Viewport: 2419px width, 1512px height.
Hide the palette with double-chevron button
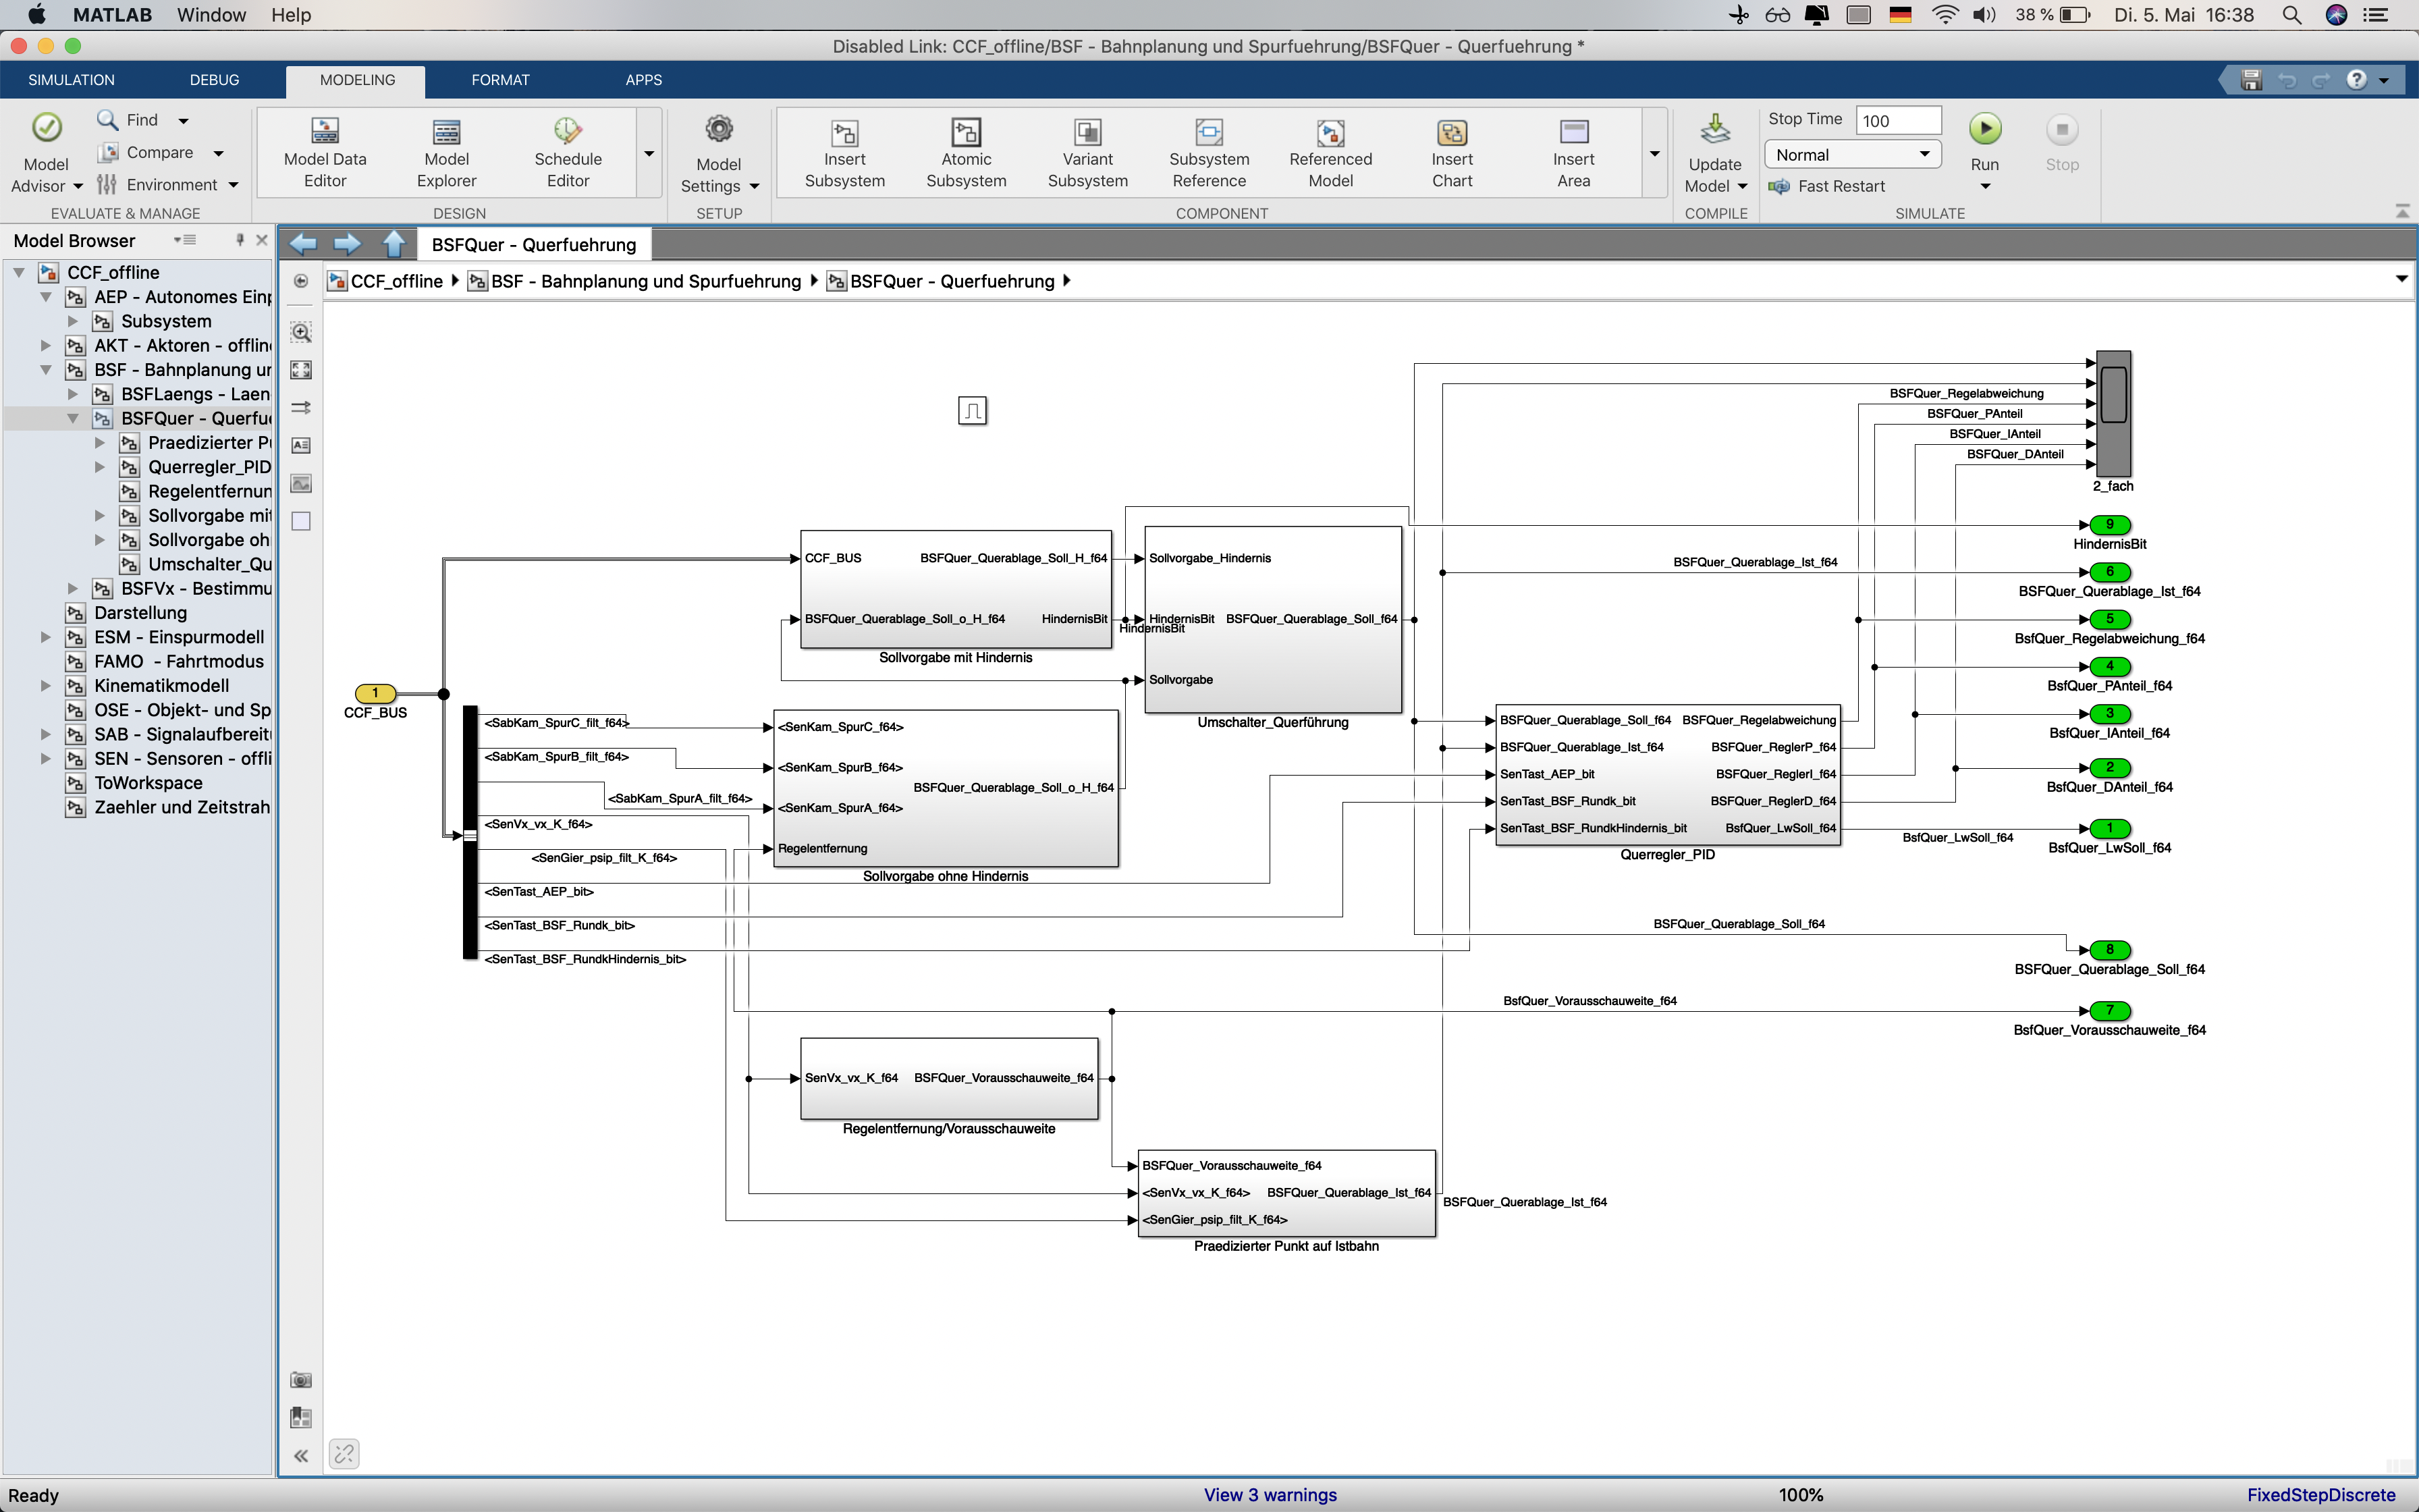coord(301,1456)
